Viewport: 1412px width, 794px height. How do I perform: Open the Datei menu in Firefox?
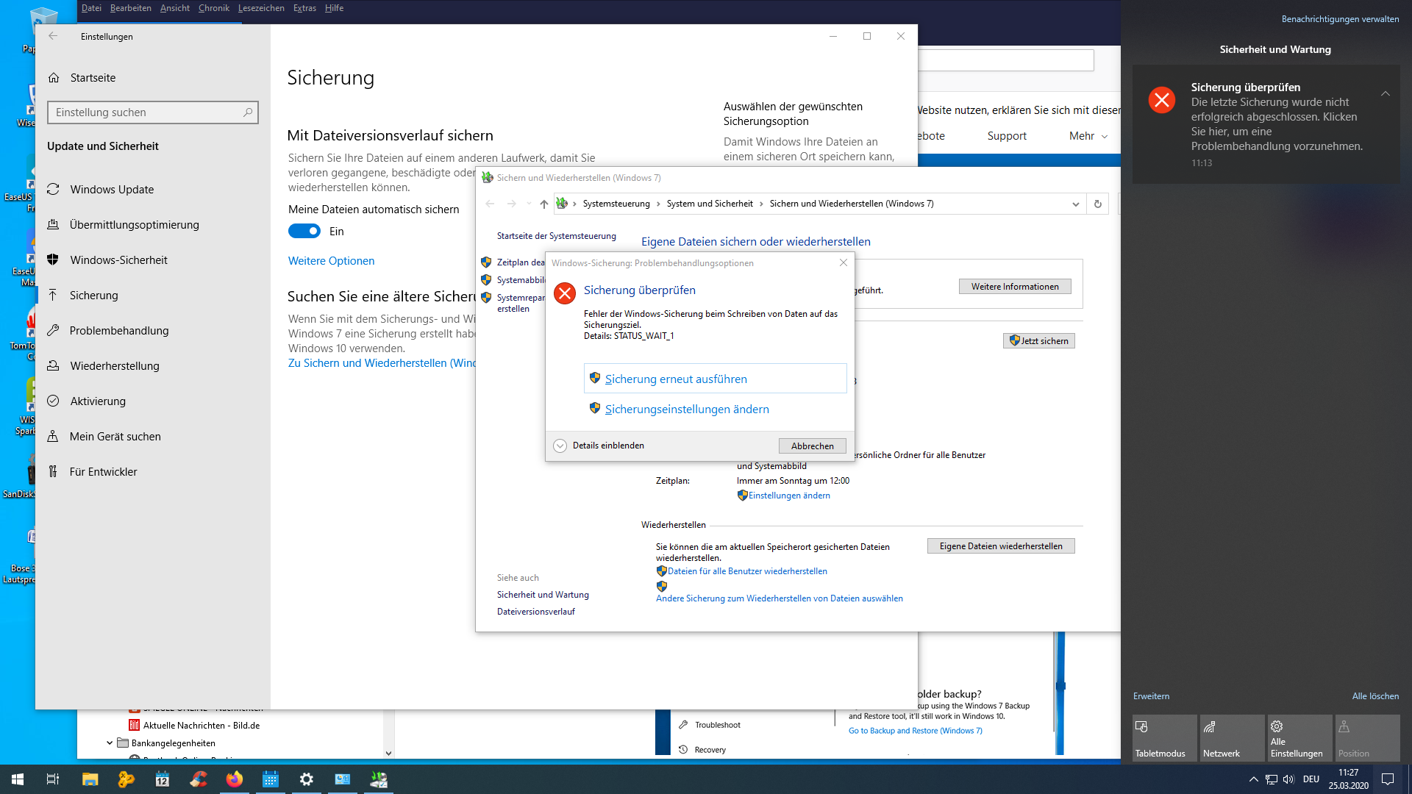tap(92, 8)
